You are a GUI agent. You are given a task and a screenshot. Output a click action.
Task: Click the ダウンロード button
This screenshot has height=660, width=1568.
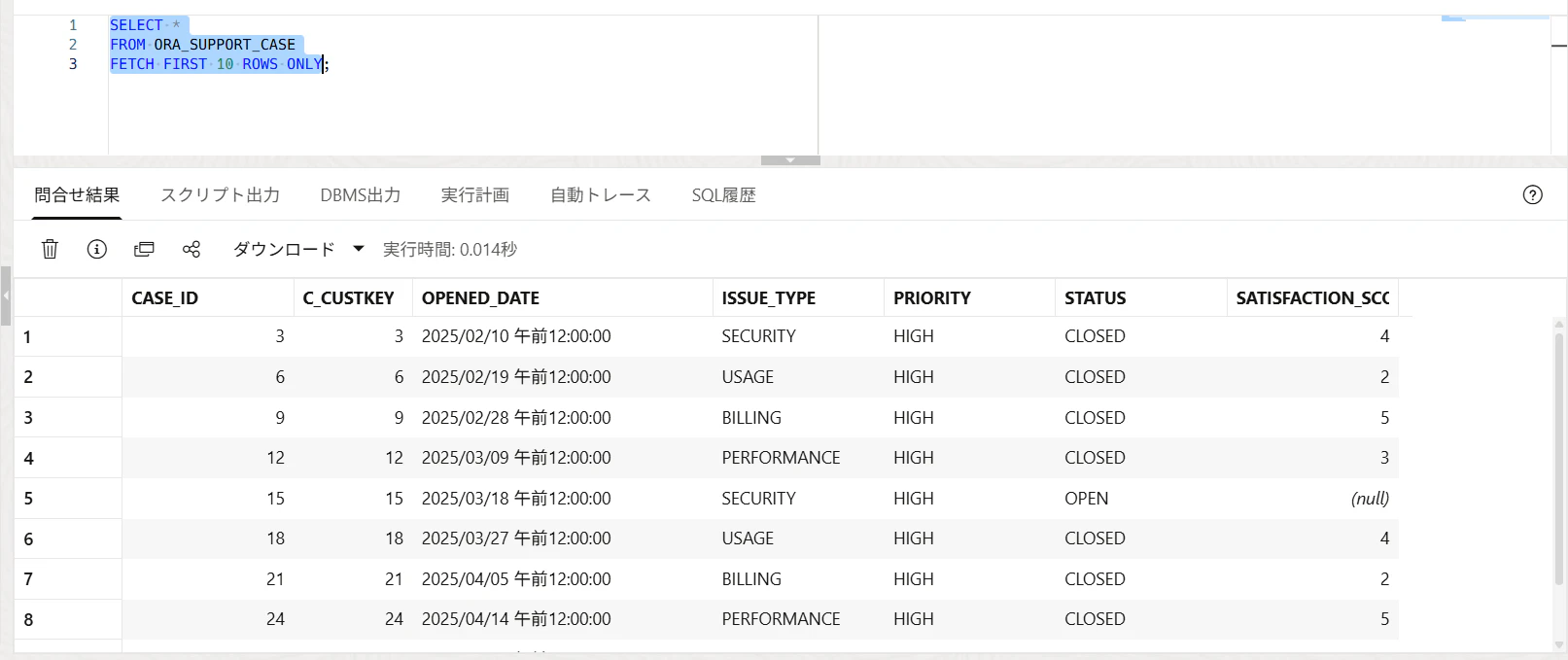[284, 250]
